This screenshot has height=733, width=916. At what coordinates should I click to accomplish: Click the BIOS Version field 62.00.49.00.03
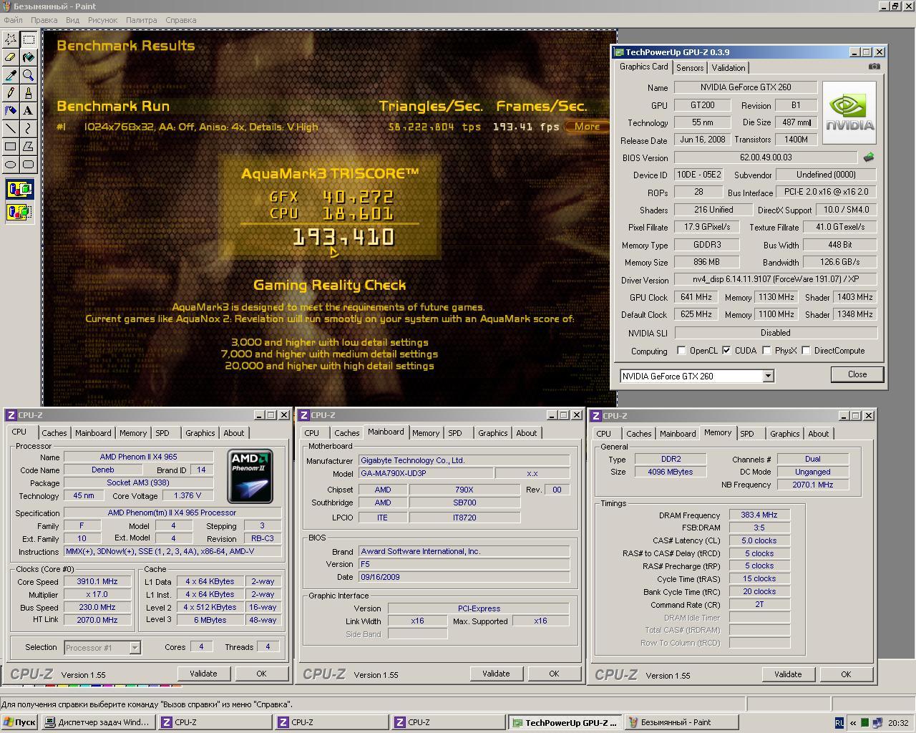tap(766, 157)
